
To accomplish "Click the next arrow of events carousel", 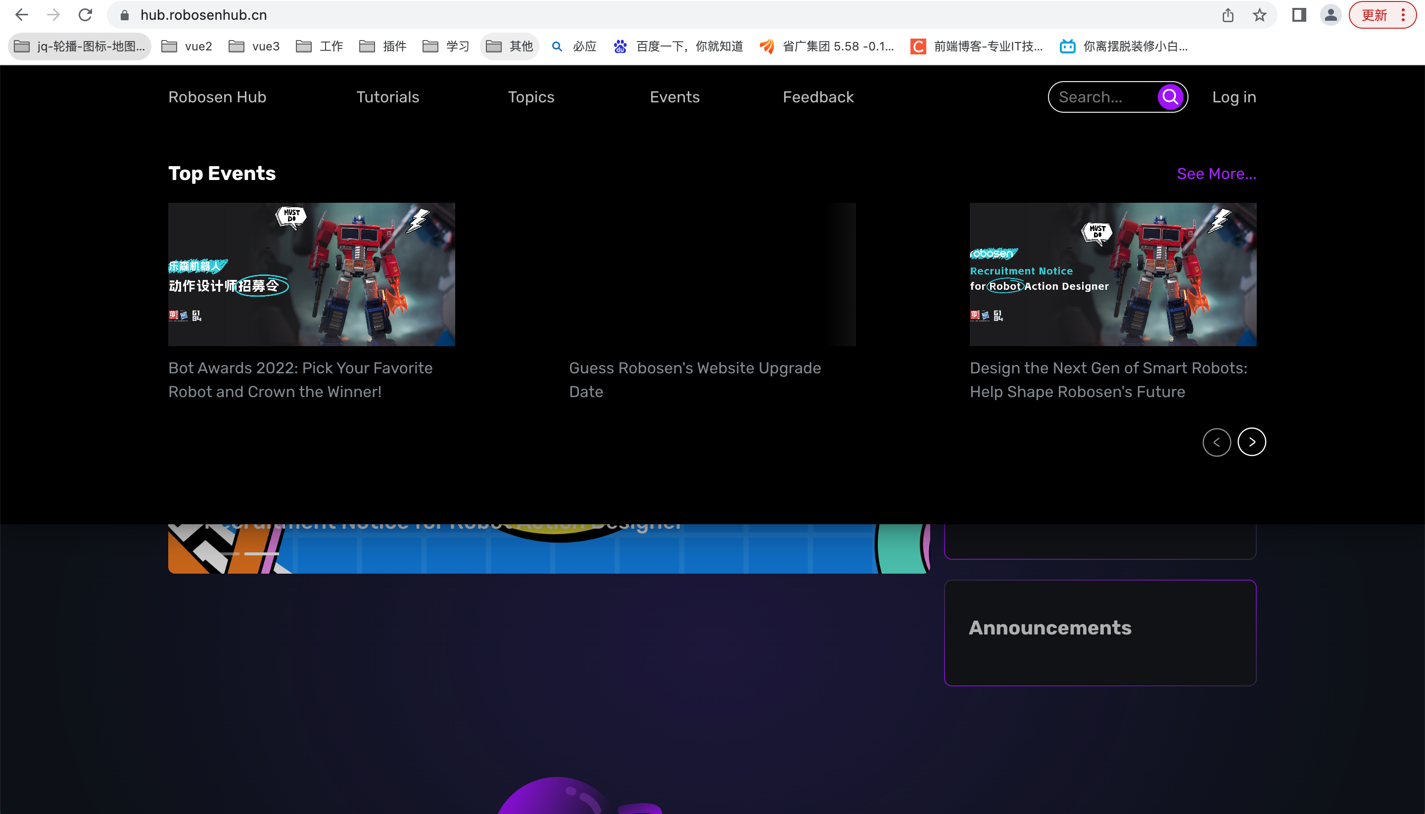I will pyautogui.click(x=1252, y=442).
